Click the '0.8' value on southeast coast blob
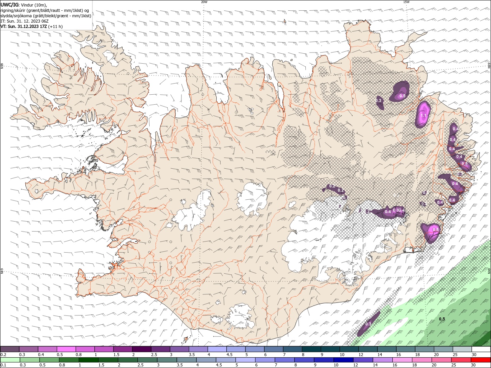This screenshot has height=368, width=491. pyautogui.click(x=436, y=230)
